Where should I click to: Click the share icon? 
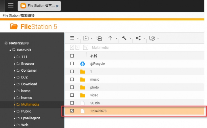[138, 38]
